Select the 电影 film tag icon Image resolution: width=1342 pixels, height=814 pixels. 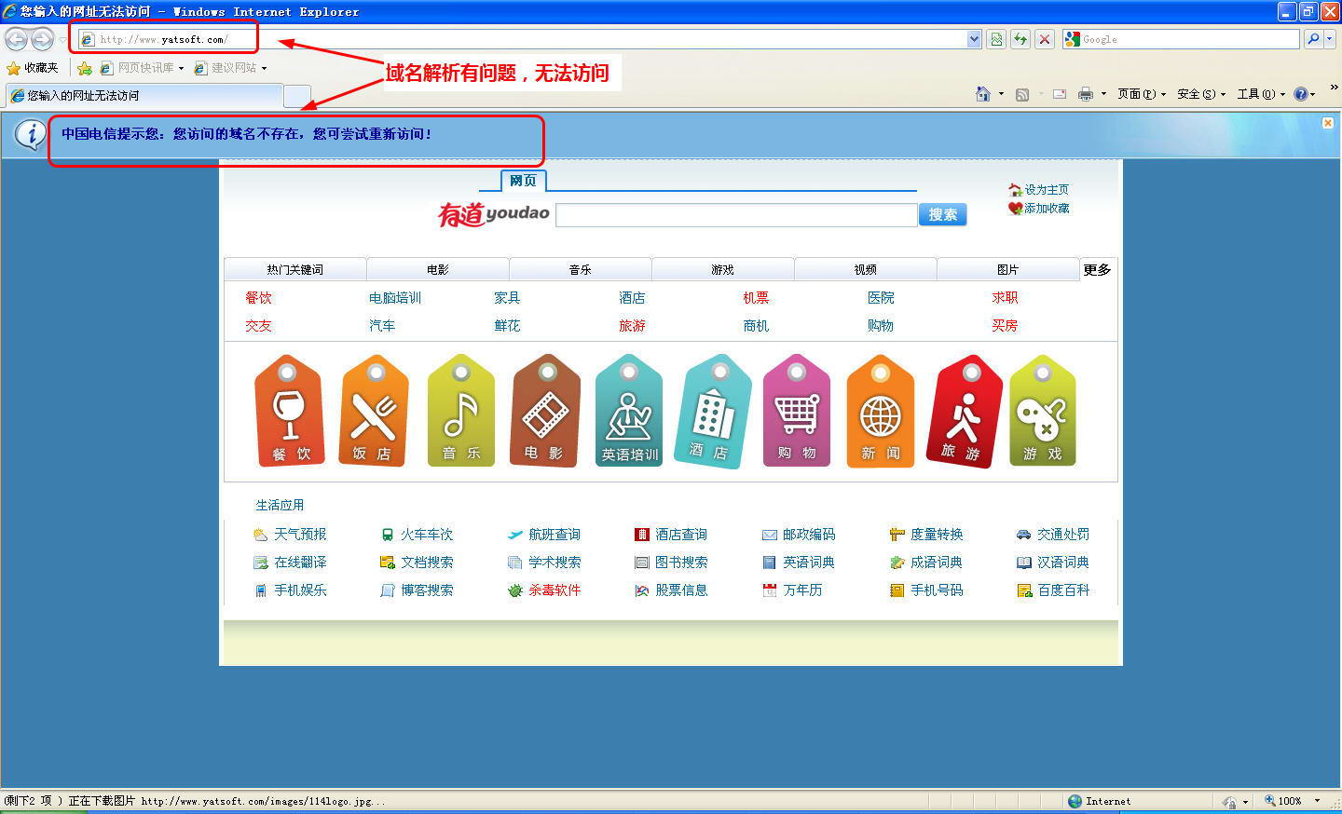[545, 411]
